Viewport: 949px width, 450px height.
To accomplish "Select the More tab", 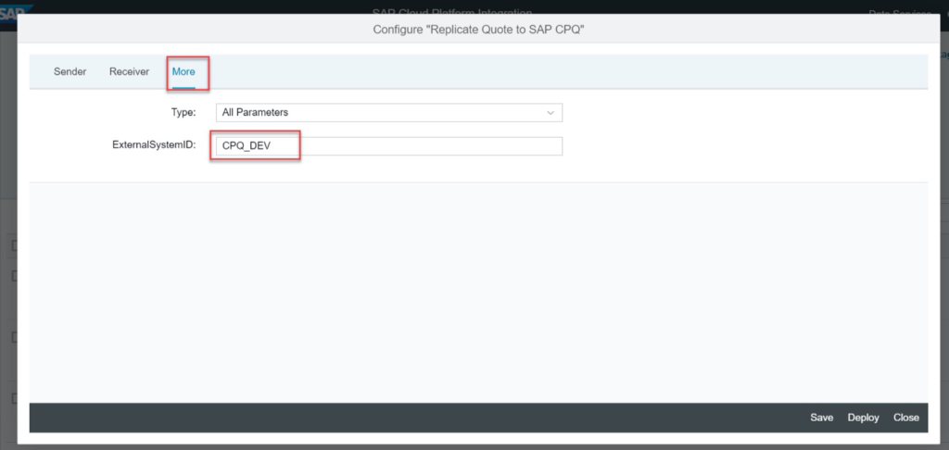I will [183, 71].
